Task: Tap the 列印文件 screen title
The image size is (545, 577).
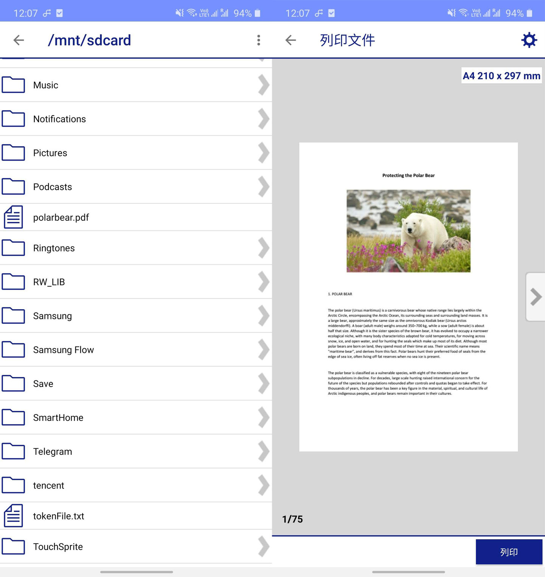Action: tap(347, 40)
